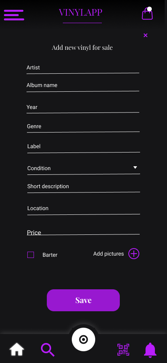
Task: Open search with magnifier icon
Action: [48, 350]
